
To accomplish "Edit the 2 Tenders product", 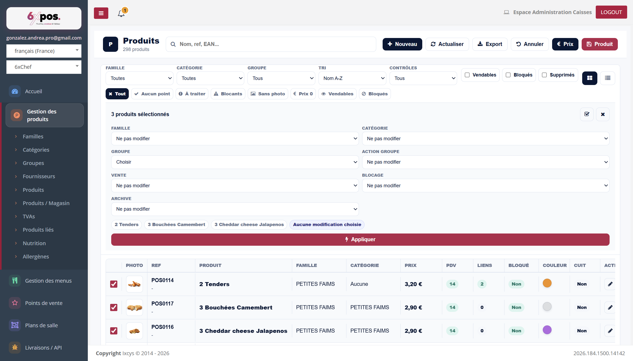I will pos(610,284).
